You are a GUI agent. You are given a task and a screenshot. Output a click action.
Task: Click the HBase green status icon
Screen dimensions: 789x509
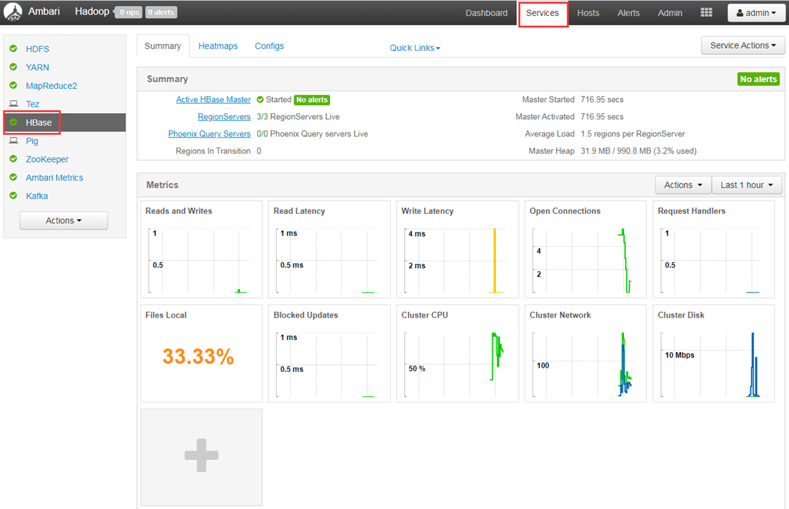[x=14, y=122]
